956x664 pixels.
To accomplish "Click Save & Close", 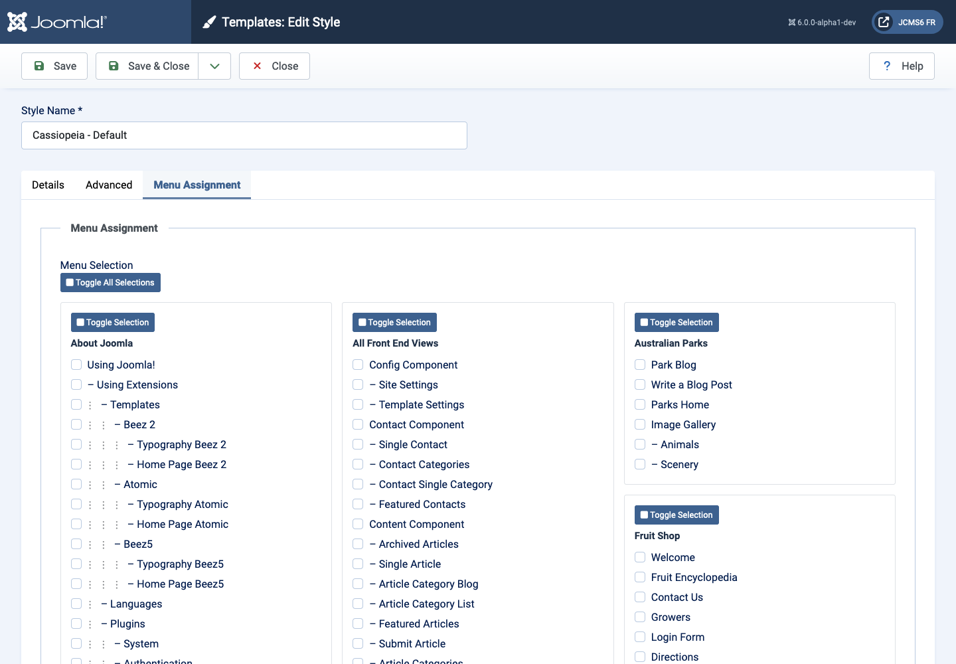I will tap(147, 66).
